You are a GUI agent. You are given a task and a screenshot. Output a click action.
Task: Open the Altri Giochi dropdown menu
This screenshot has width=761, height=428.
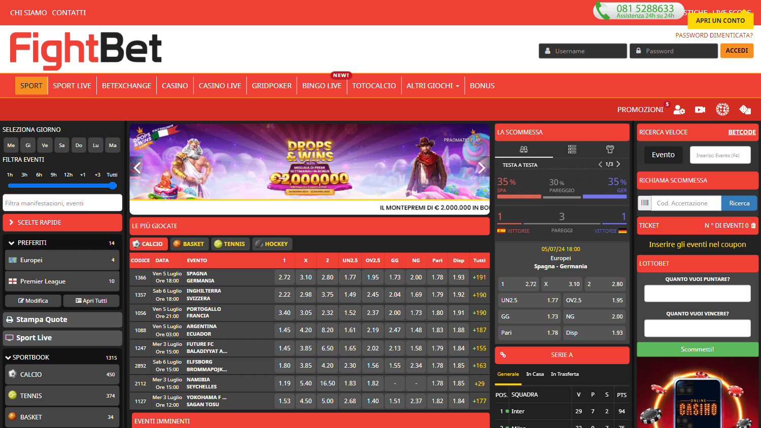tap(432, 86)
